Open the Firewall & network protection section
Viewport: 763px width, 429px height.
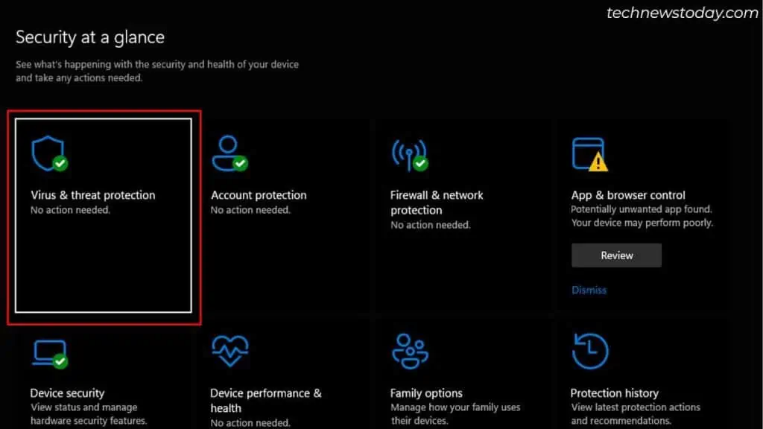click(436, 203)
